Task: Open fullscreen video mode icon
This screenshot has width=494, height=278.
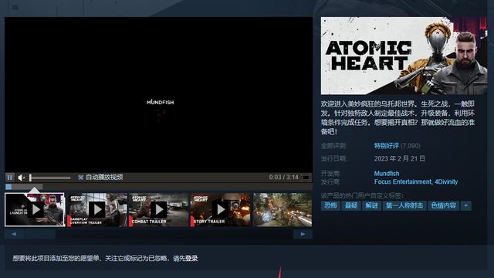Action: pyautogui.click(x=306, y=178)
